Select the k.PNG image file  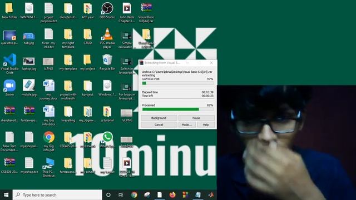point(48,63)
